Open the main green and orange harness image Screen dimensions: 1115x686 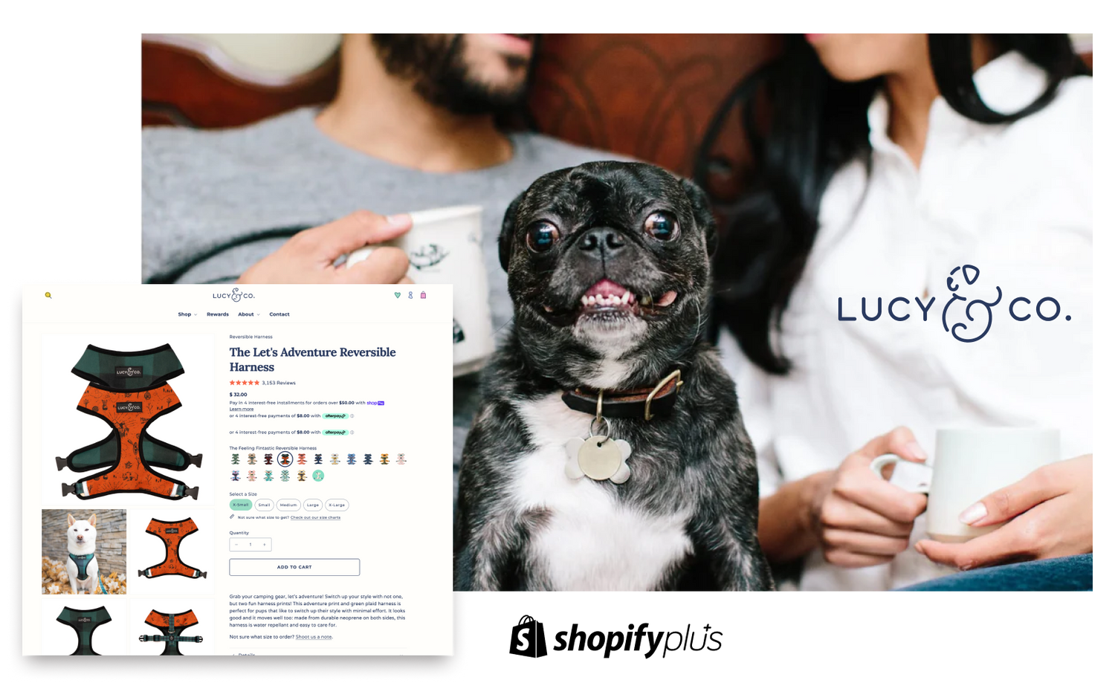coord(128,419)
